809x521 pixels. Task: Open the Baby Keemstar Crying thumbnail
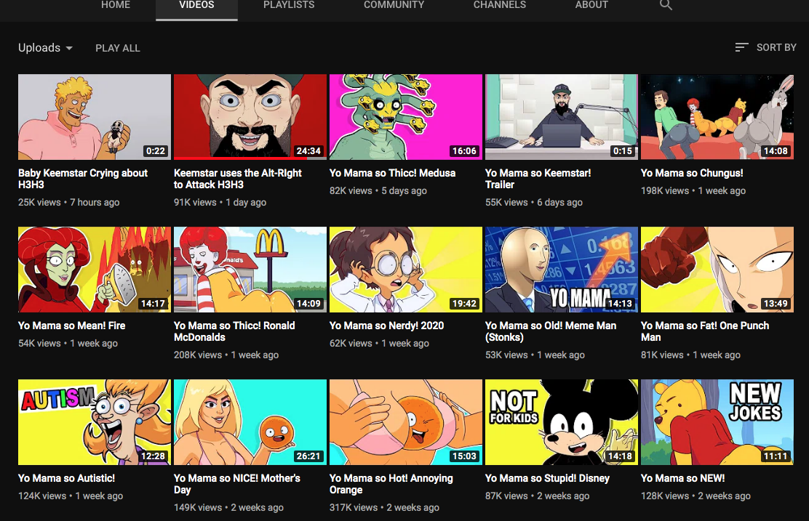point(95,117)
